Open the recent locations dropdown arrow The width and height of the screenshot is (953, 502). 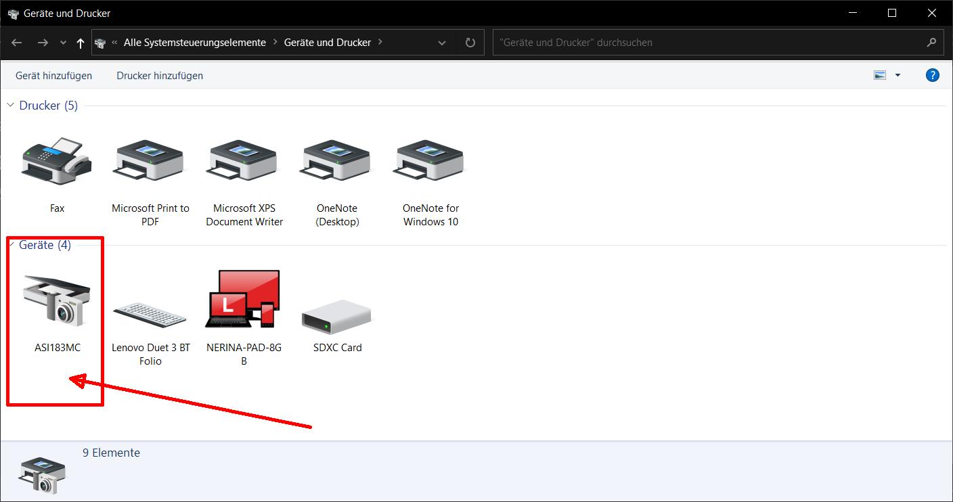(x=64, y=43)
